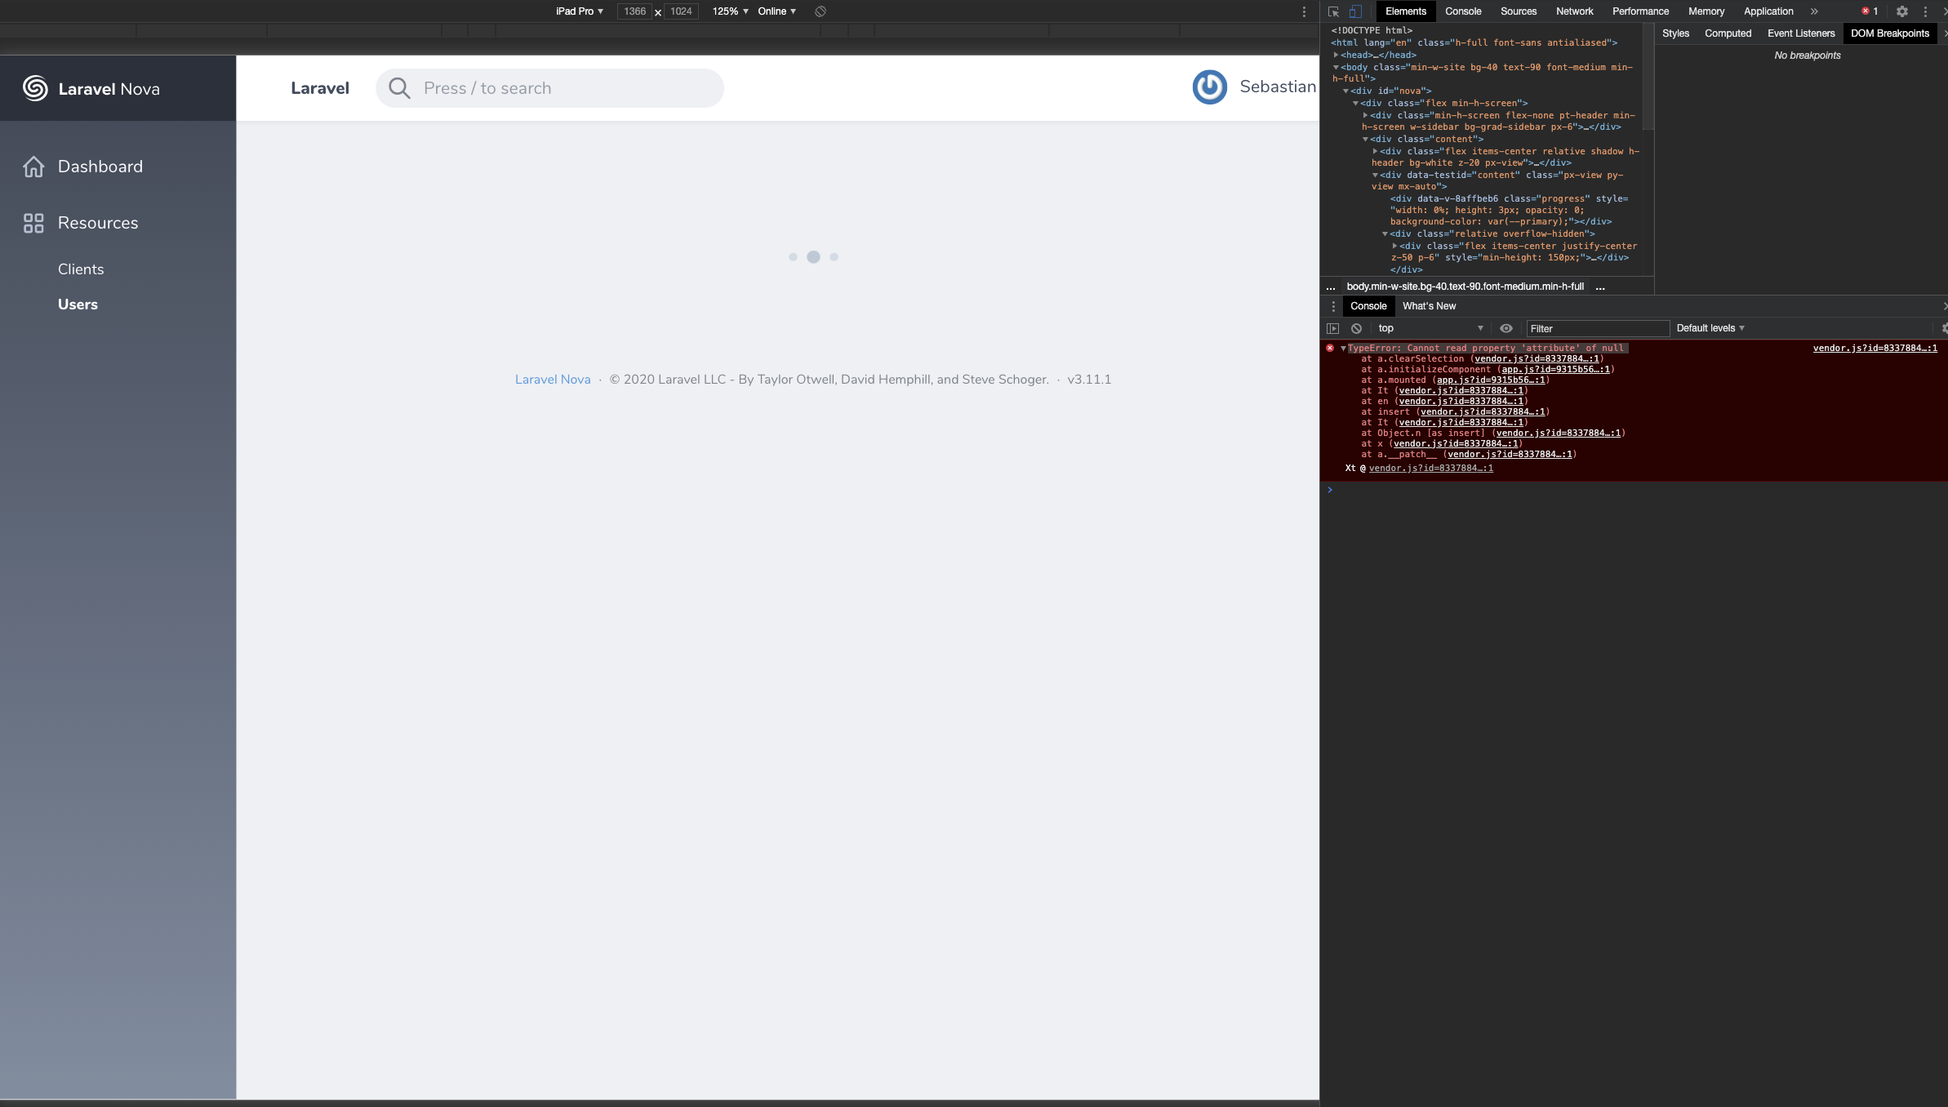Click inside the console Filter field
This screenshot has width=1948, height=1107.
pyautogui.click(x=1596, y=328)
